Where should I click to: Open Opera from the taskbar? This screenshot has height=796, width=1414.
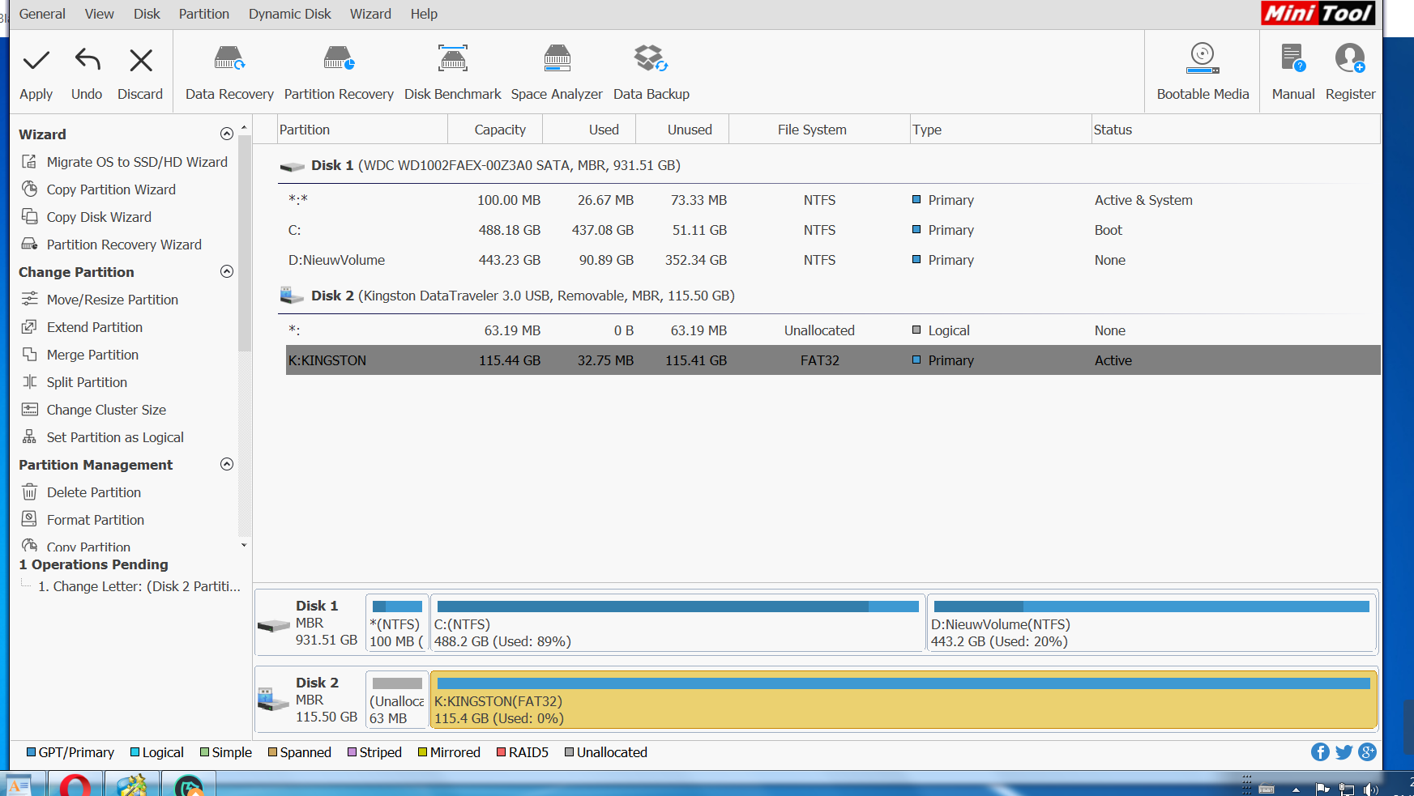pos(75,785)
